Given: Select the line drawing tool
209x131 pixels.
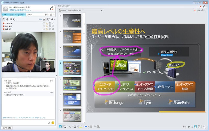Looking at the screenshot, I should pos(70,127).
